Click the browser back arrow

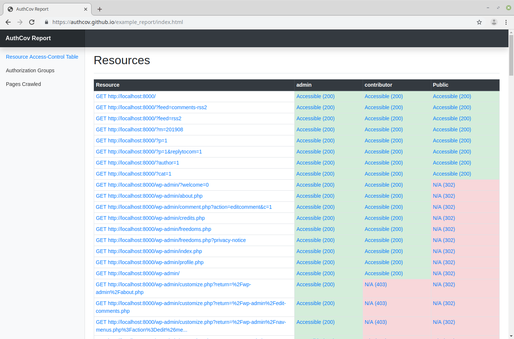[x=8, y=22]
